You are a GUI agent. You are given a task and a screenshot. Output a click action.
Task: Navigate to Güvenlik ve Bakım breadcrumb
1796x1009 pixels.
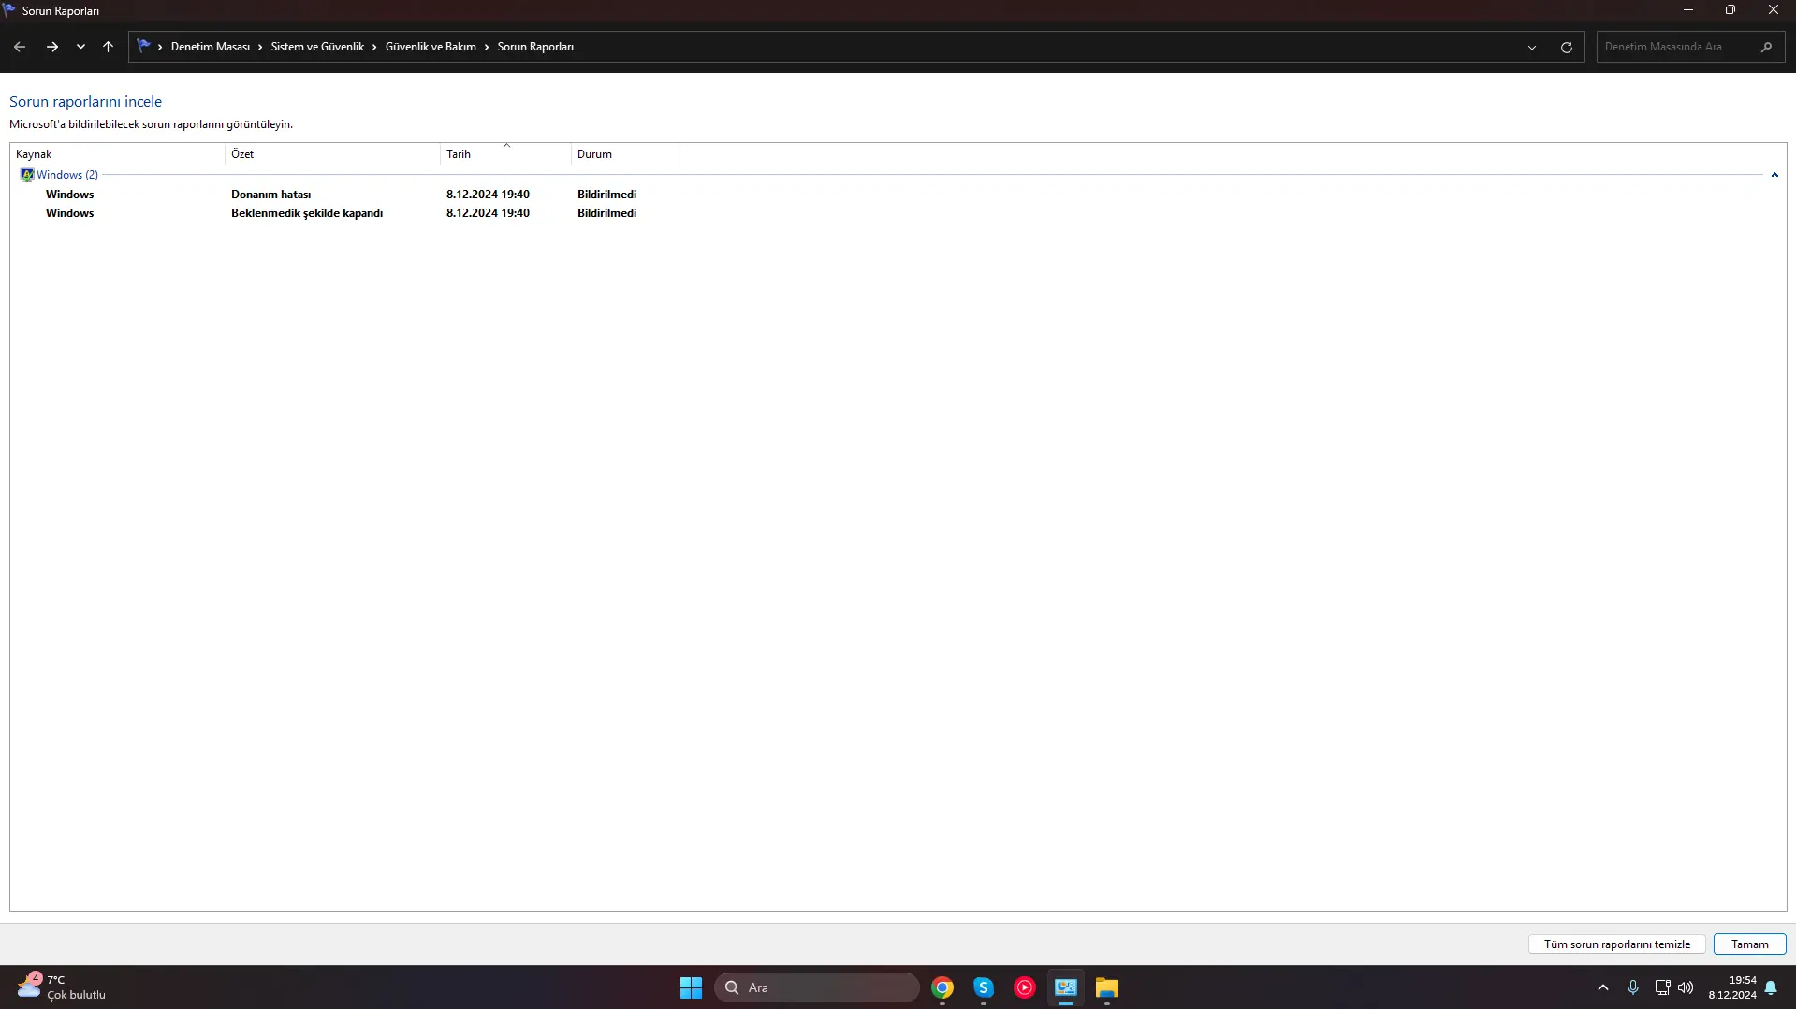[x=431, y=47]
